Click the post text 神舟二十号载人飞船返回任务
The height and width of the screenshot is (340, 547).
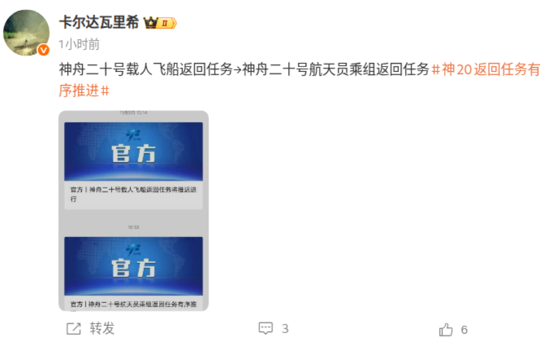pyautogui.click(x=146, y=69)
